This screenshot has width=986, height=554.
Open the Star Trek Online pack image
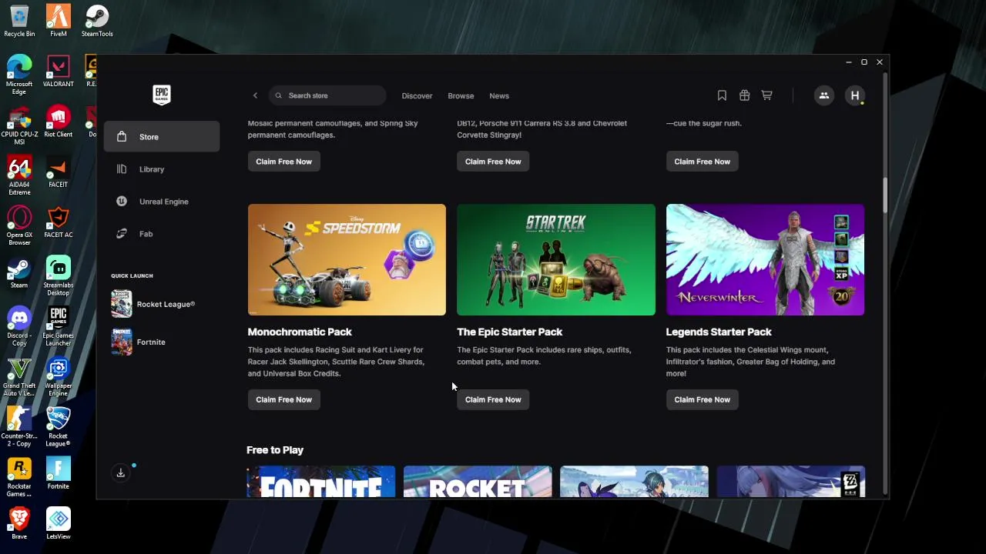pyautogui.click(x=556, y=259)
